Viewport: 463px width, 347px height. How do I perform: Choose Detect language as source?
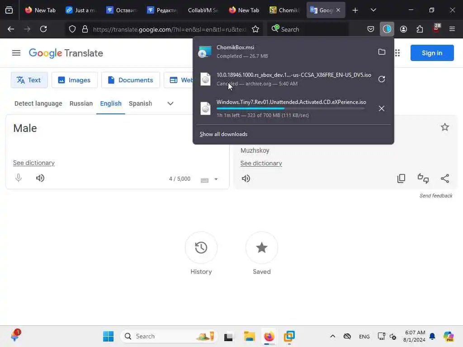(38, 103)
